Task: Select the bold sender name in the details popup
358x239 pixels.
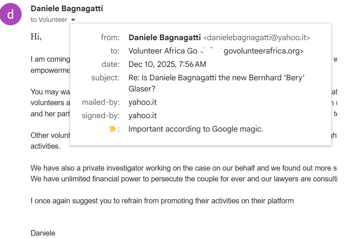Action: pyautogui.click(x=164, y=38)
